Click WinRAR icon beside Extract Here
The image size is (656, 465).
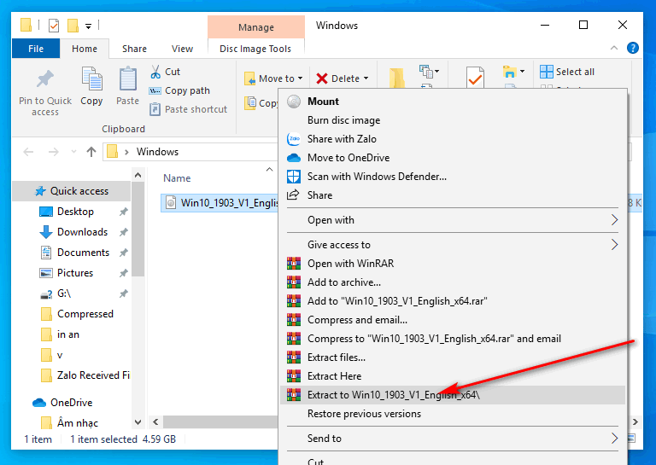coord(294,376)
